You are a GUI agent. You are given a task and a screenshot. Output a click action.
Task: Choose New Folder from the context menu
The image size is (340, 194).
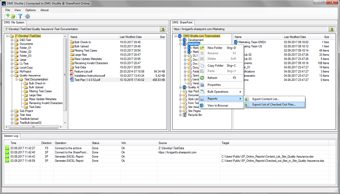click(221, 48)
